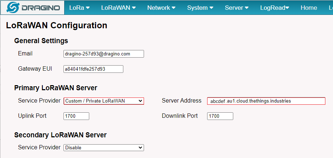
Task: Click the Secondary LoRaWAN Server heading
Action: pos(60,135)
